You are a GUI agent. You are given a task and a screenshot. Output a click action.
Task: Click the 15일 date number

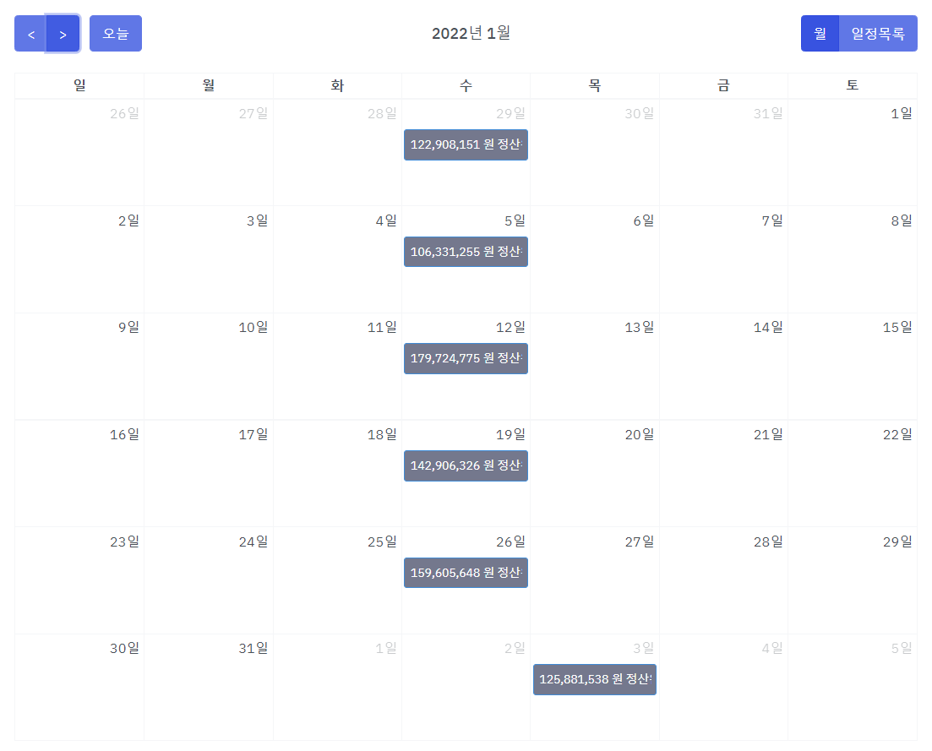[x=897, y=328]
